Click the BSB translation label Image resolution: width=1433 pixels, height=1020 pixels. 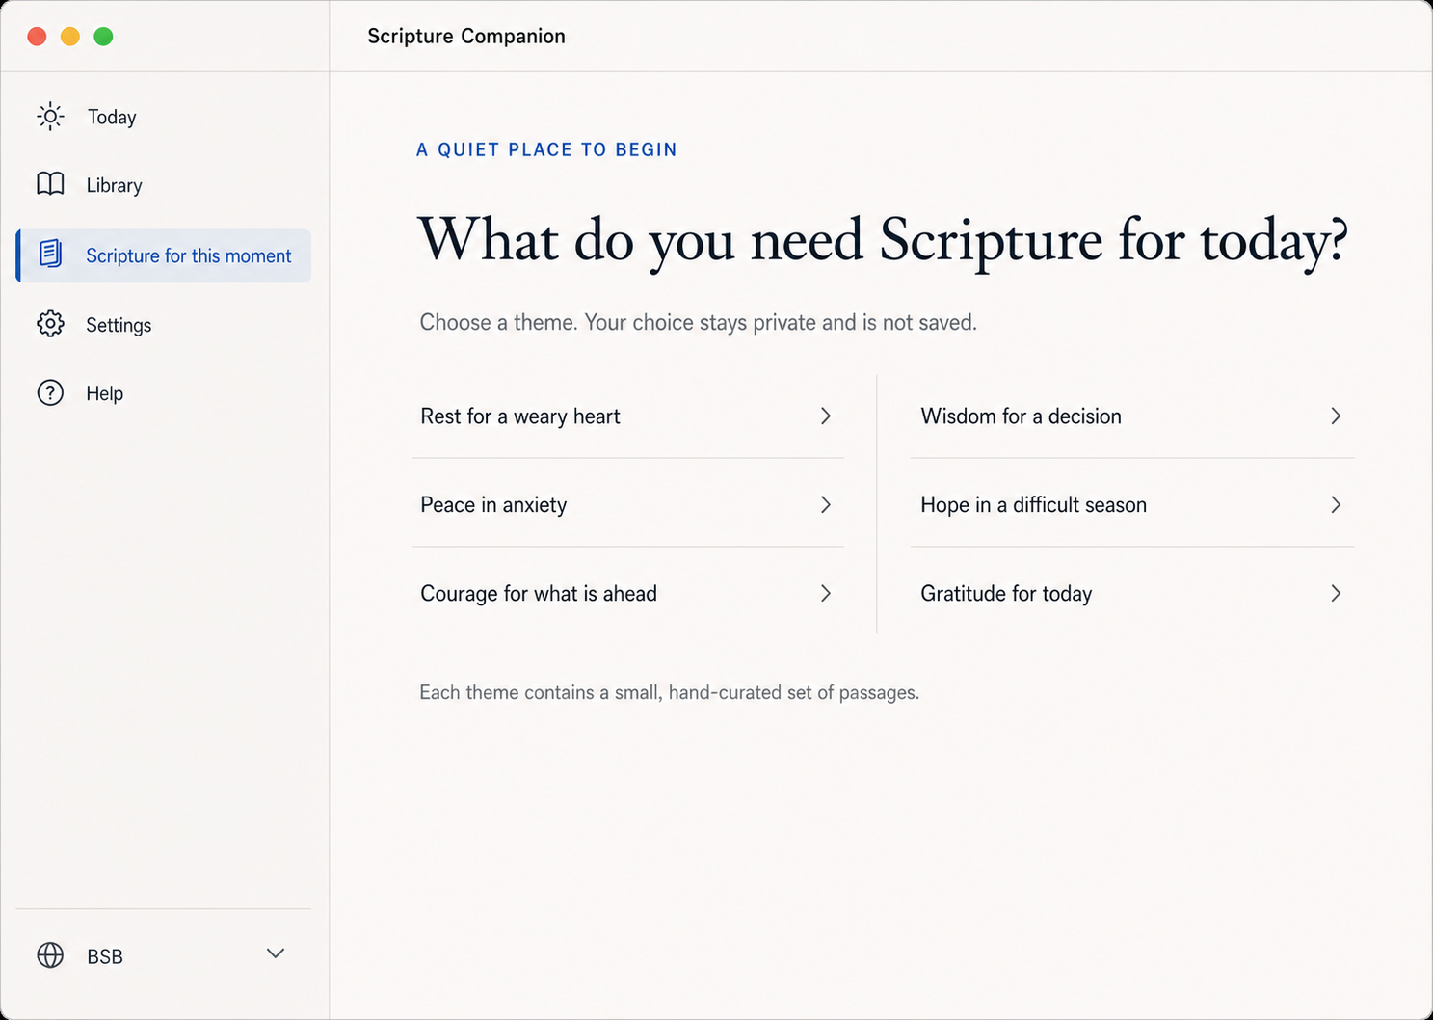[105, 956]
